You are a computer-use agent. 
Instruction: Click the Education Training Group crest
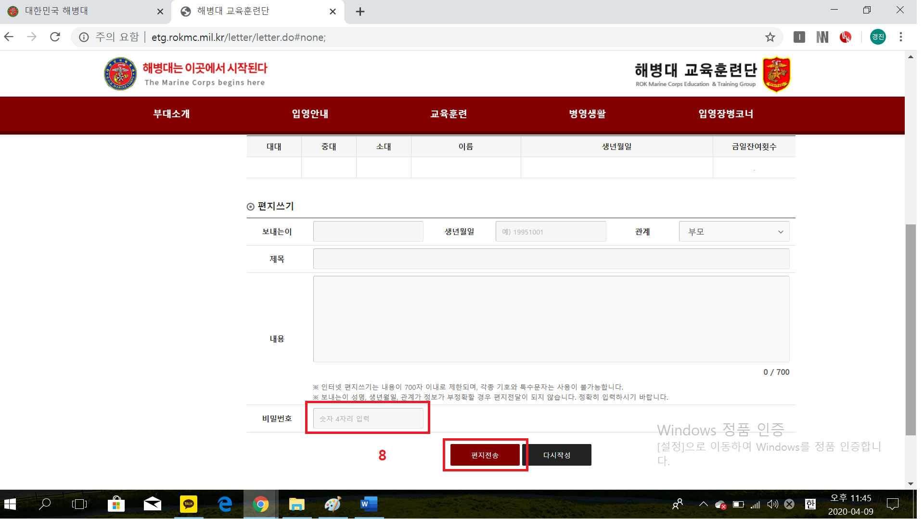pos(776,74)
